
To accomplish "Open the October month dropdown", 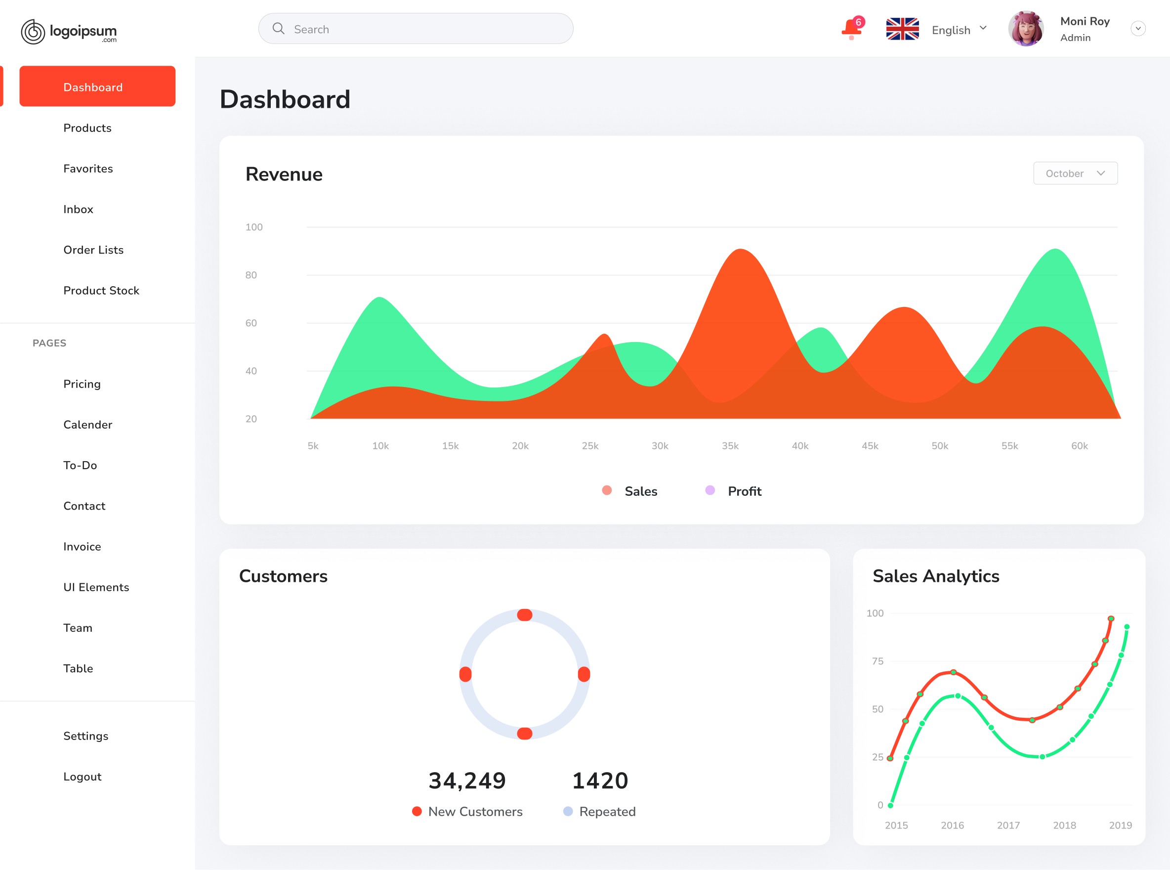I will [1075, 174].
